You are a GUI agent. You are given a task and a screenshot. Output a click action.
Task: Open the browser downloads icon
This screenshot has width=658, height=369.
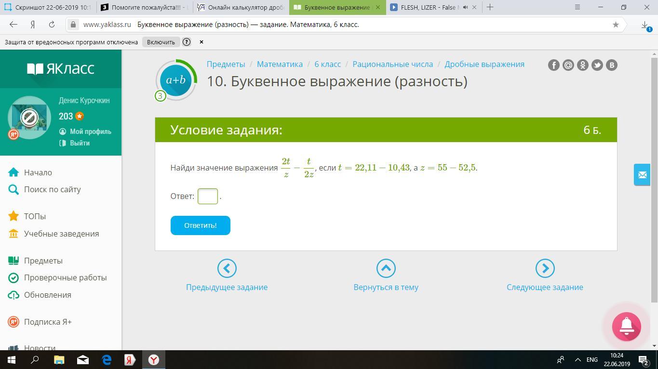pos(645,25)
